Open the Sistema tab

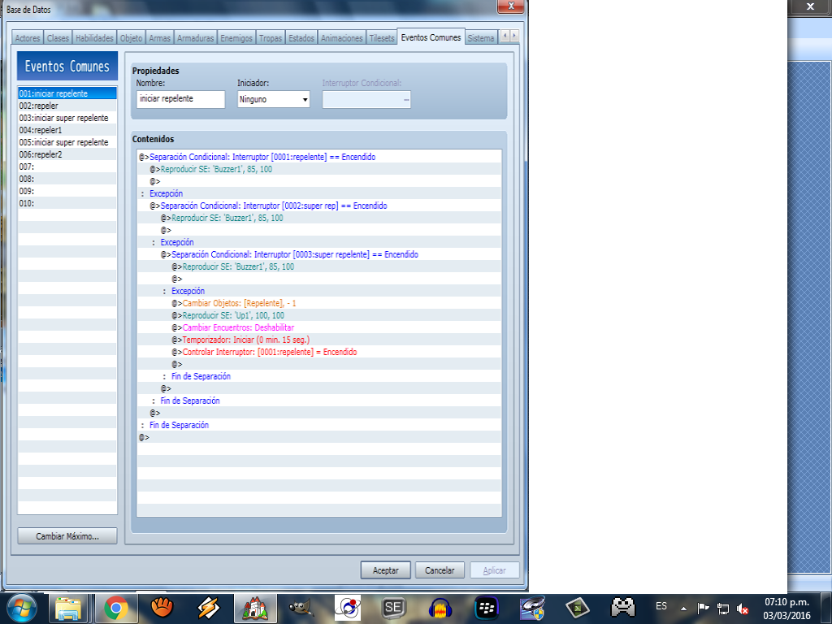coord(481,38)
